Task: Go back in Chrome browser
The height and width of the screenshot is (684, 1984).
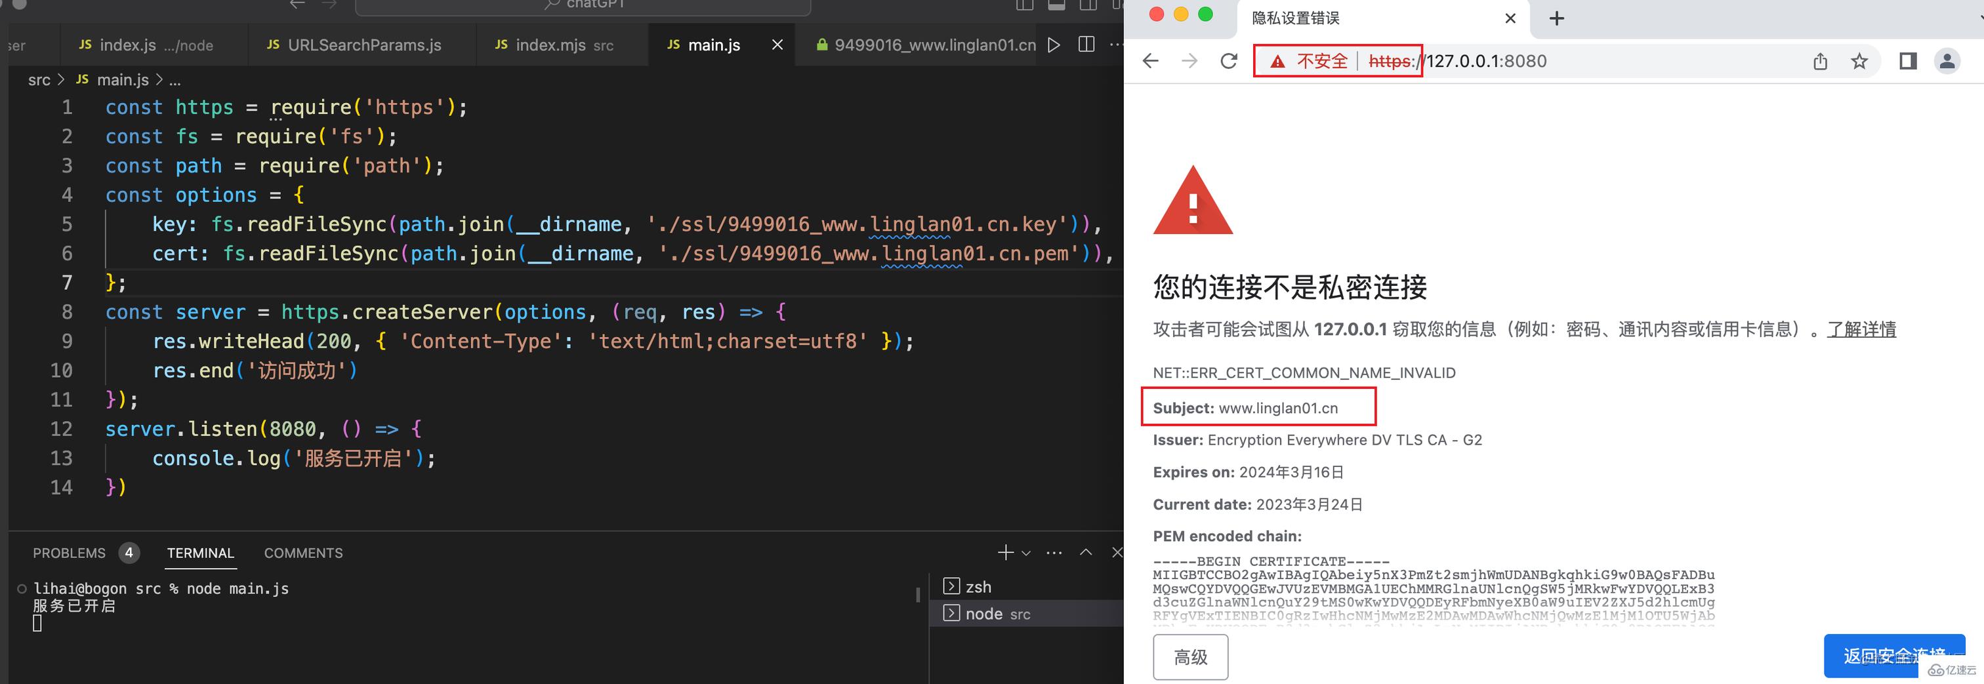Action: (x=1151, y=61)
